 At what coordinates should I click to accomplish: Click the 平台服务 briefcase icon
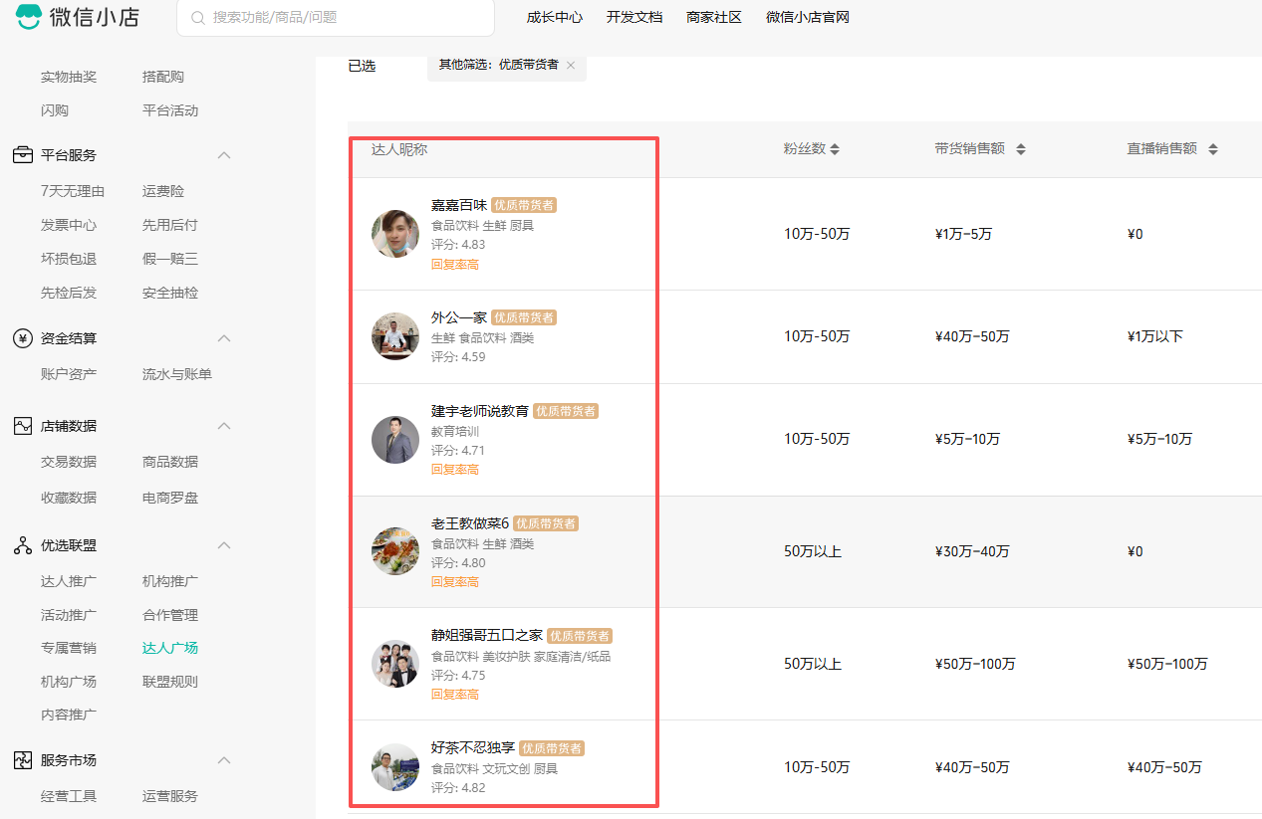(x=22, y=155)
